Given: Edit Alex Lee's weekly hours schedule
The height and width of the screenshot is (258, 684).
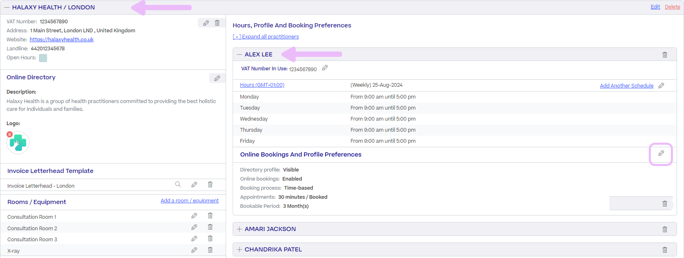Looking at the screenshot, I should coord(661,85).
